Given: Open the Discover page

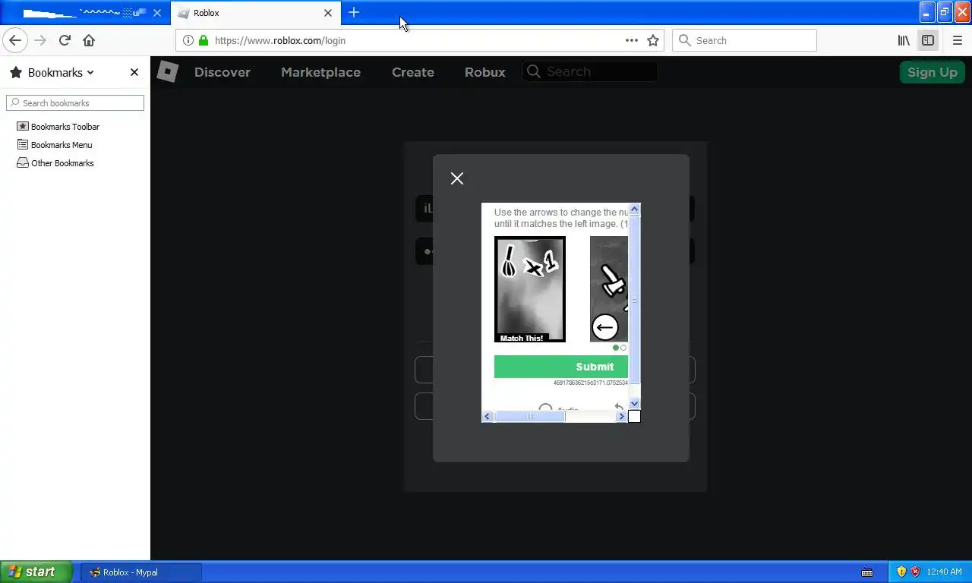Looking at the screenshot, I should click(222, 72).
